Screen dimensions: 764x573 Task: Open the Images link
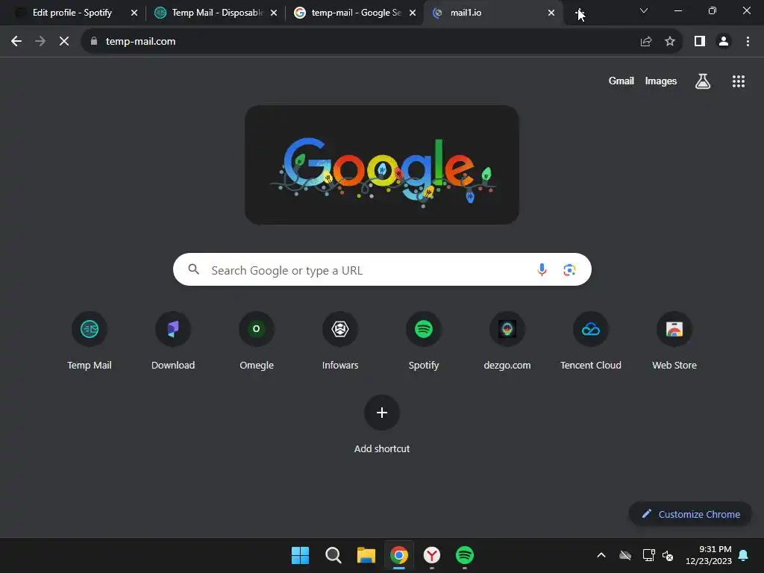[661, 81]
